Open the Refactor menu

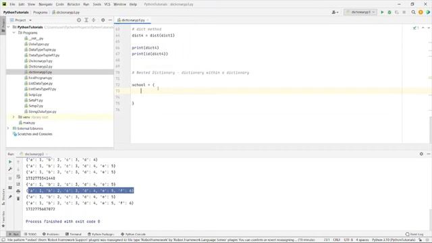pos(74,4)
